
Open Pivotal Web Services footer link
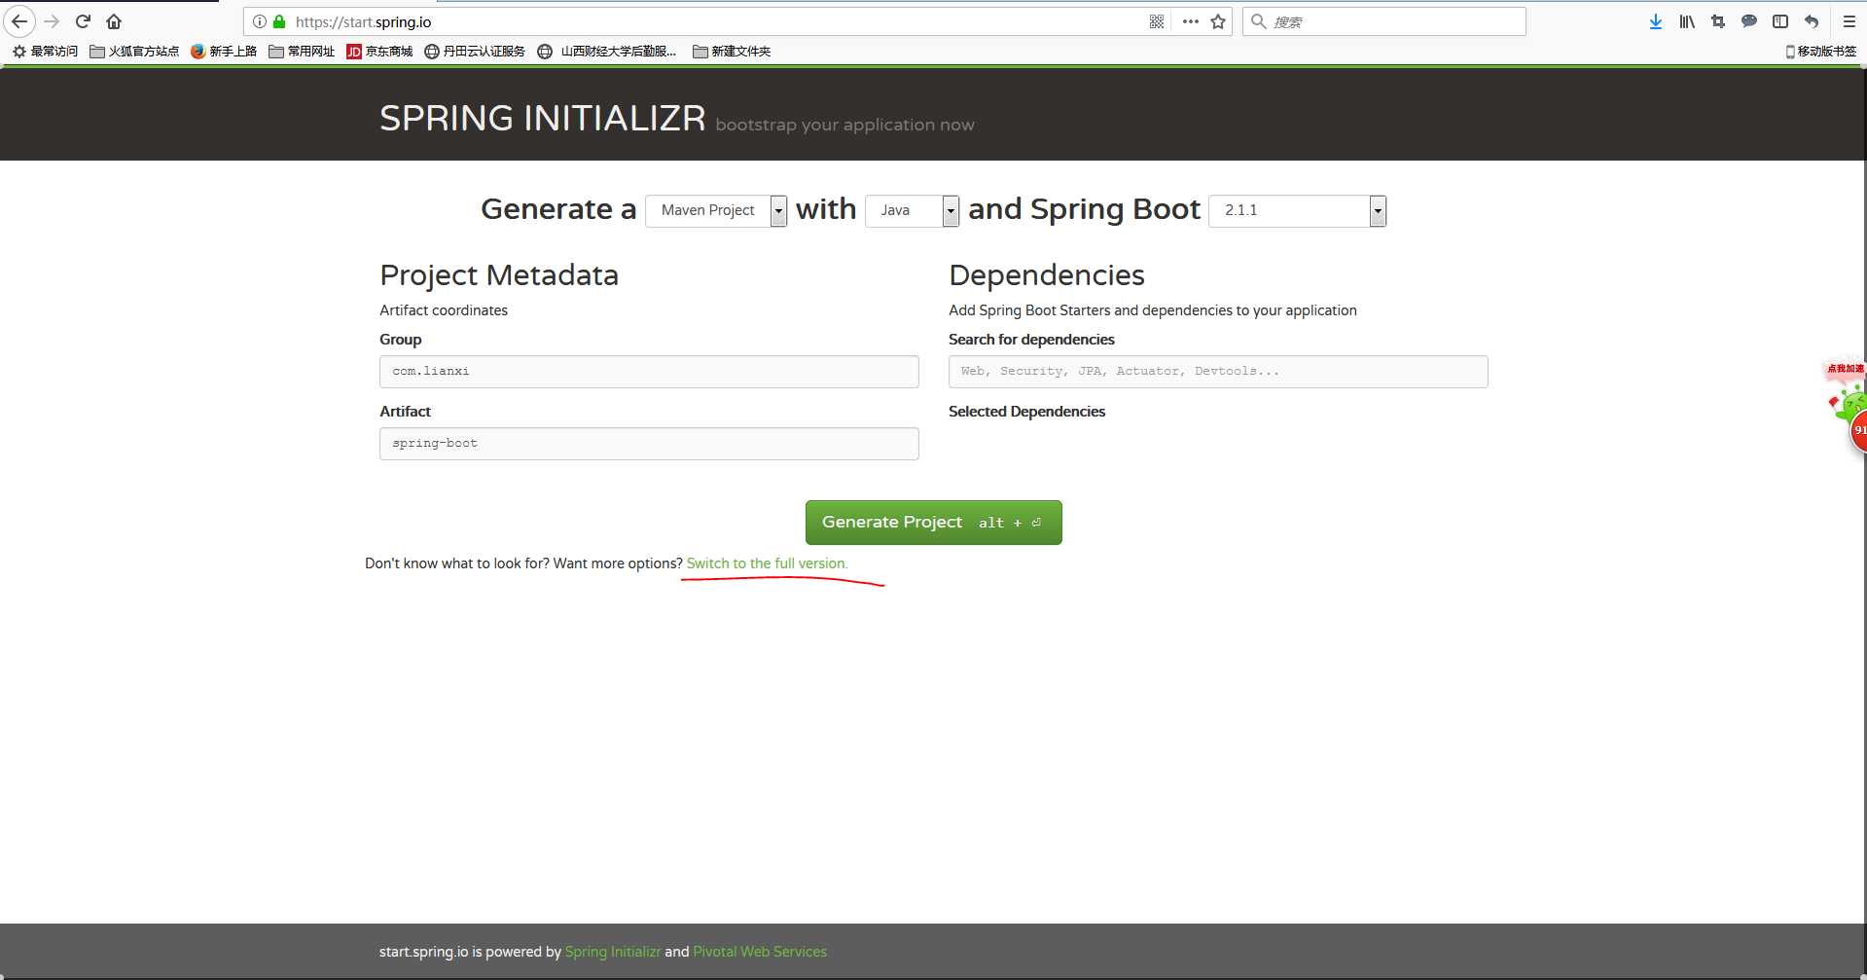pos(760,952)
